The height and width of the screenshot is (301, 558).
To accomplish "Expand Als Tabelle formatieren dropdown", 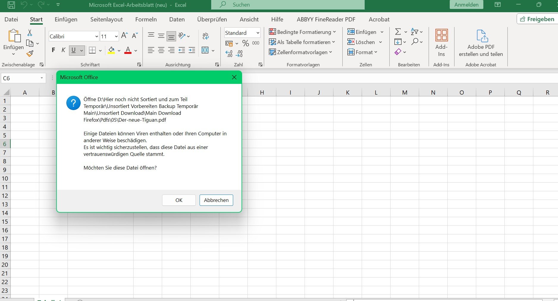I will coord(333,42).
